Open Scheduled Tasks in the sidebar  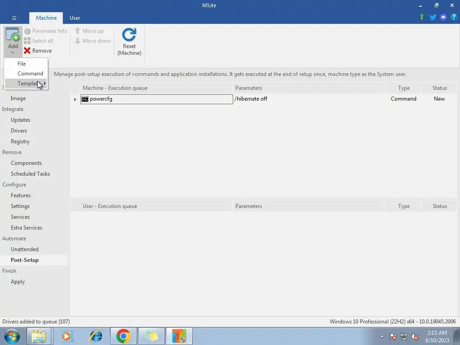pos(30,174)
